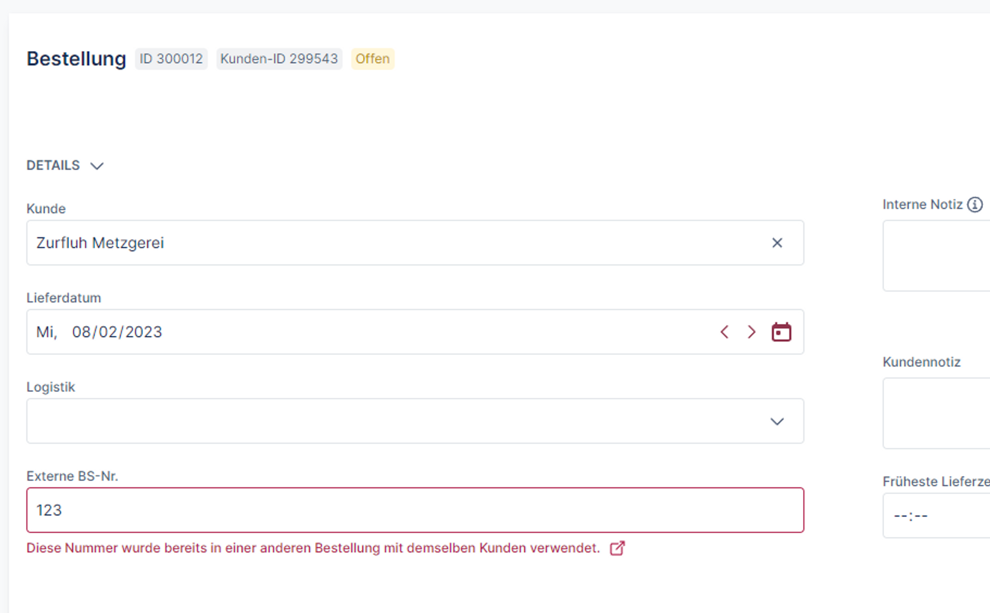Click the DETAILS section heading
This screenshot has height=613, width=990.
point(53,165)
